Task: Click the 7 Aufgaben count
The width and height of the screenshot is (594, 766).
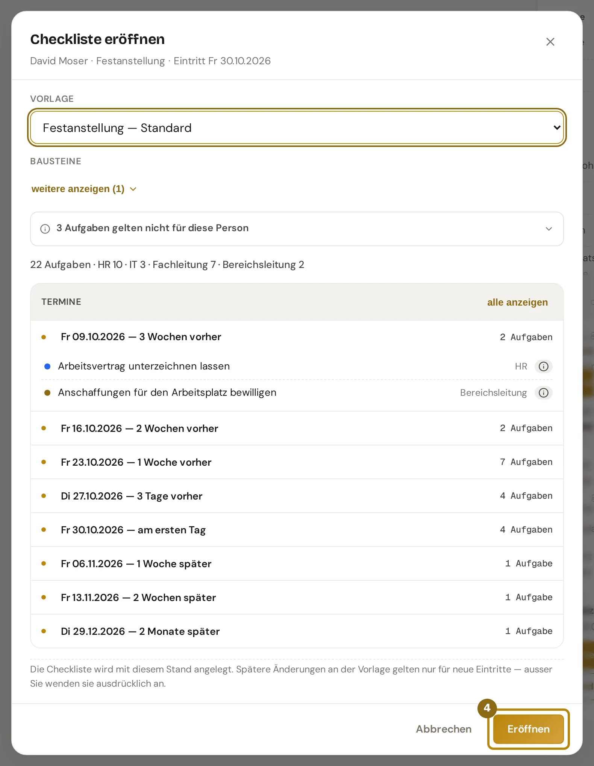Action: (526, 462)
